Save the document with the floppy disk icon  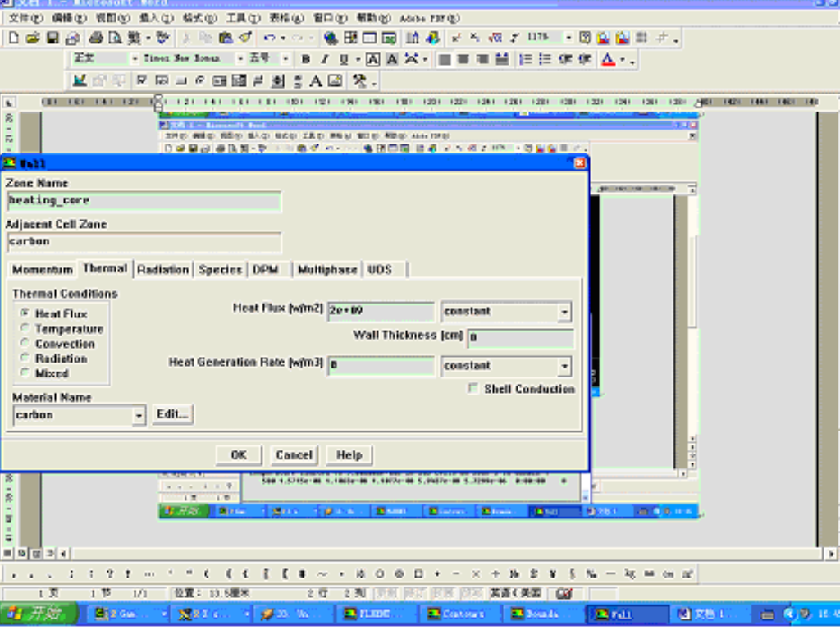pos(52,38)
